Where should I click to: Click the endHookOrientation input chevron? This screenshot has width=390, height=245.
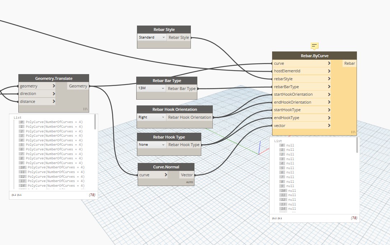tap(329, 102)
